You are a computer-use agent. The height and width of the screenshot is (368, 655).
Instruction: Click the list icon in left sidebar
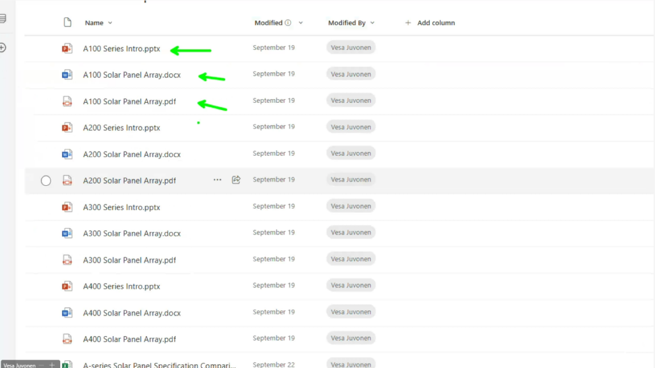click(3, 19)
